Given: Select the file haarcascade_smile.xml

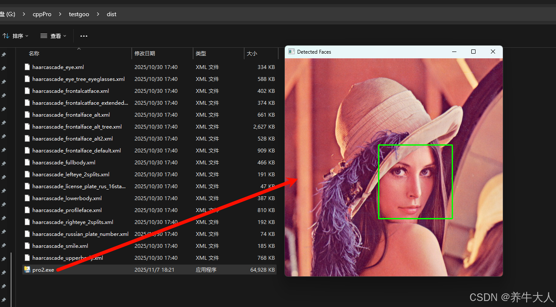Looking at the screenshot, I should click(x=60, y=246).
